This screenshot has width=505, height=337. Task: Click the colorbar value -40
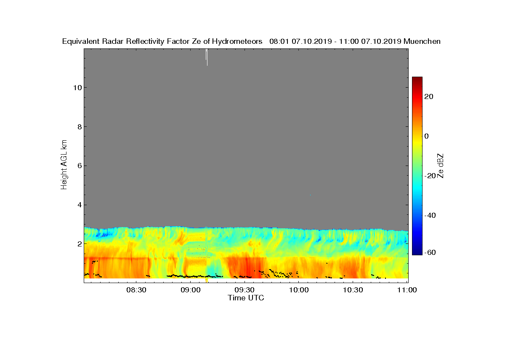click(x=430, y=215)
